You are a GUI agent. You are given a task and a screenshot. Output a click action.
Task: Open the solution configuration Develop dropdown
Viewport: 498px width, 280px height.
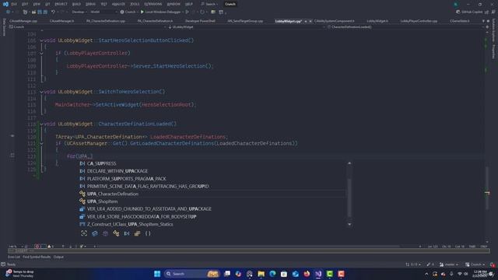click(79, 12)
